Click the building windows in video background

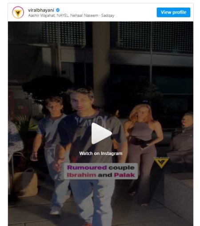(x=156, y=36)
